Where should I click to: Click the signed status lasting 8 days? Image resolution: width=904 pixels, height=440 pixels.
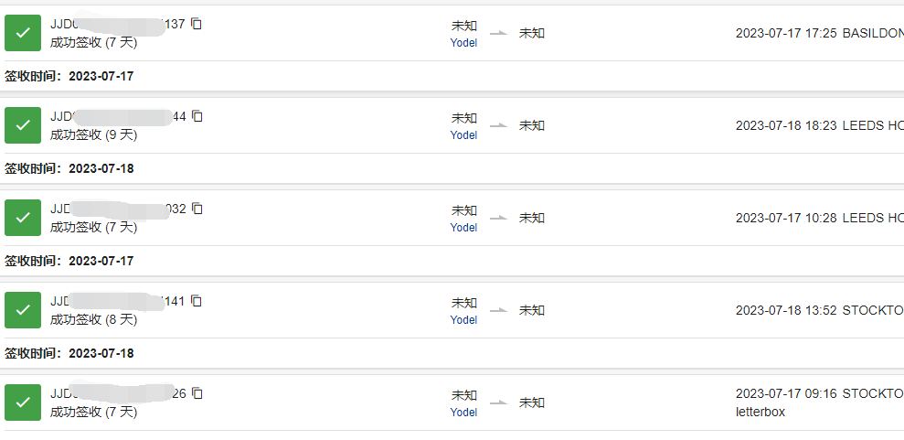pyautogui.click(x=93, y=319)
